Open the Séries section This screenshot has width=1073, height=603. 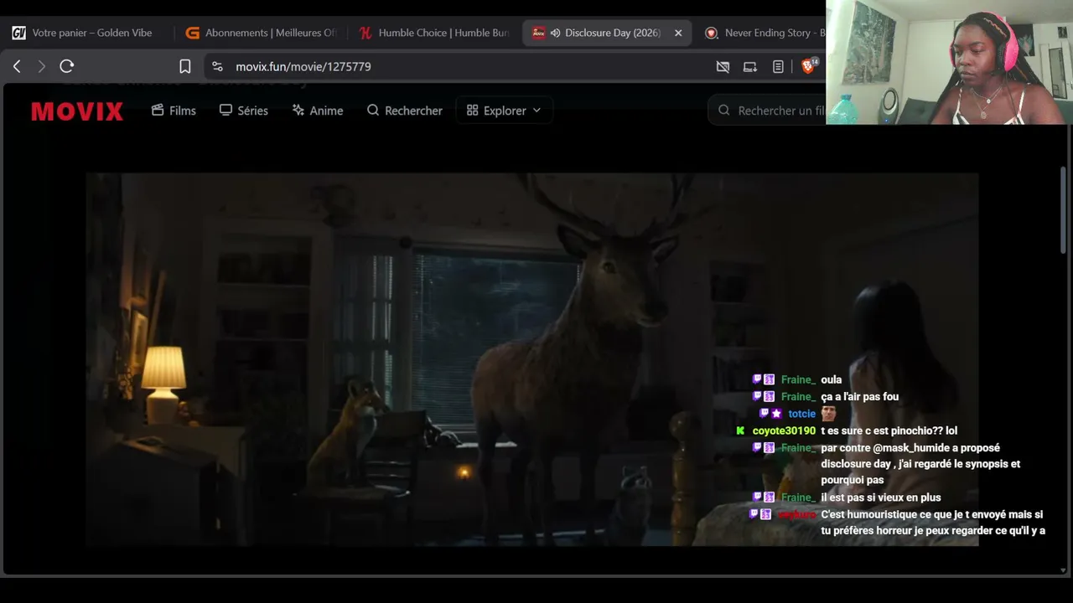244,111
